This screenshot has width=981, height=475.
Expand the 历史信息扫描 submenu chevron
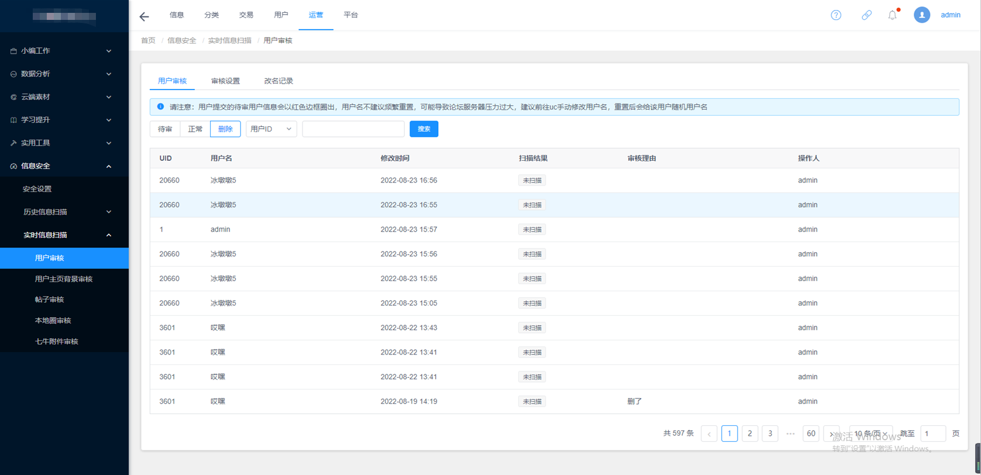click(x=109, y=212)
